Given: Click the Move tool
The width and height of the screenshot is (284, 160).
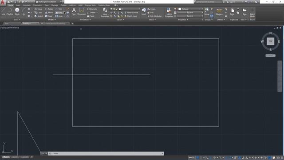Looking at the screenshot, I should 38,9.
